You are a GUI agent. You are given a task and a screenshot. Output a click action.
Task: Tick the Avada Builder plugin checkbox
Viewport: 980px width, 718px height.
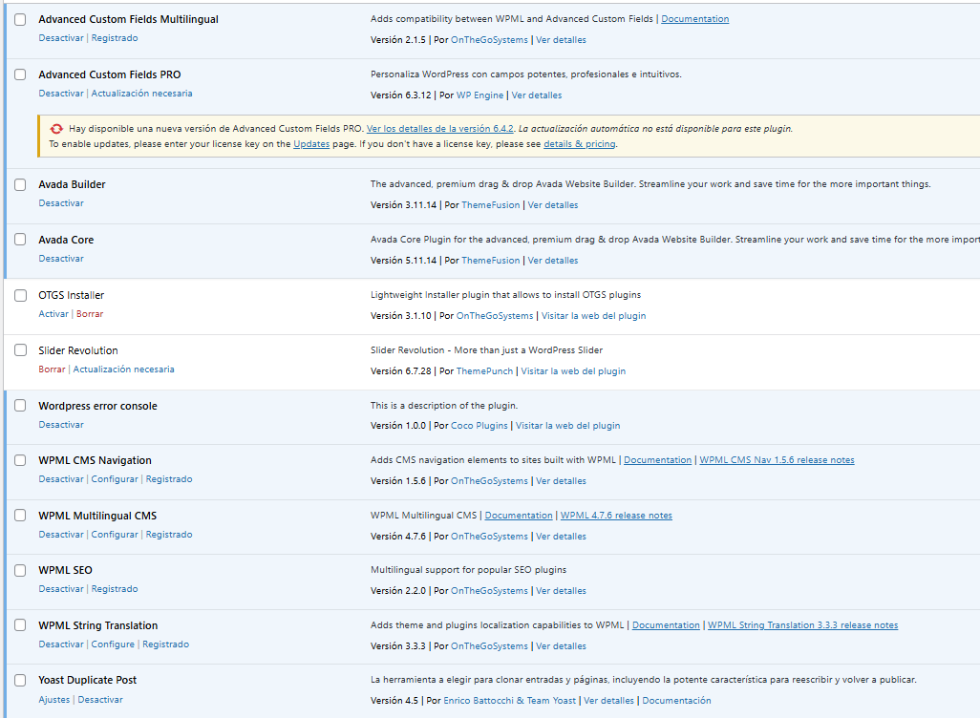[21, 185]
